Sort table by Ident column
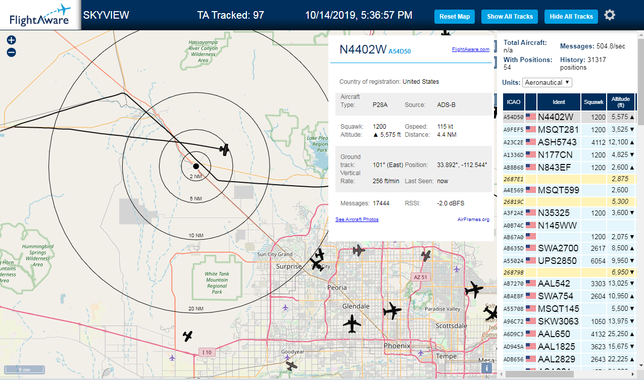644x380 pixels. 559,102
